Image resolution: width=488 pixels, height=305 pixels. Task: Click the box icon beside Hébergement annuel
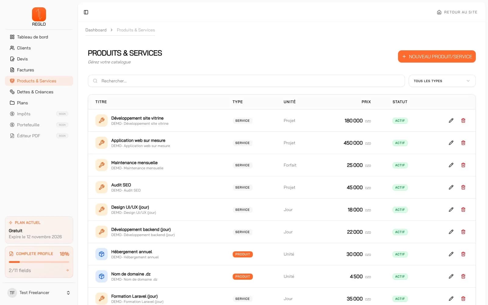click(x=102, y=254)
